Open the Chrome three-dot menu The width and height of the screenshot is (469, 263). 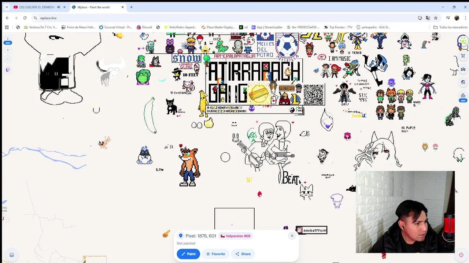pyautogui.click(x=465, y=18)
